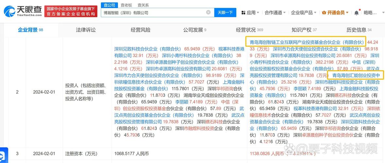Click the 天眼查 logo

(x=23, y=11)
